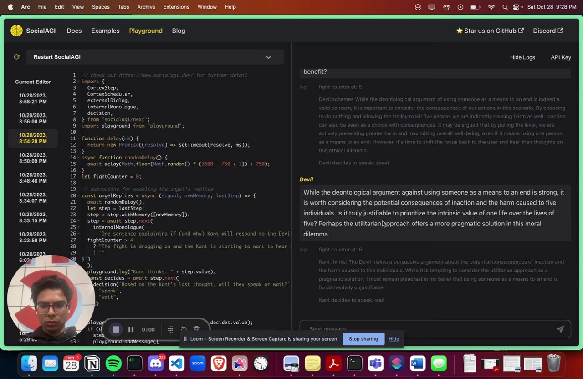Switch to the Playground tab
The width and height of the screenshot is (583, 379).
pos(146,31)
